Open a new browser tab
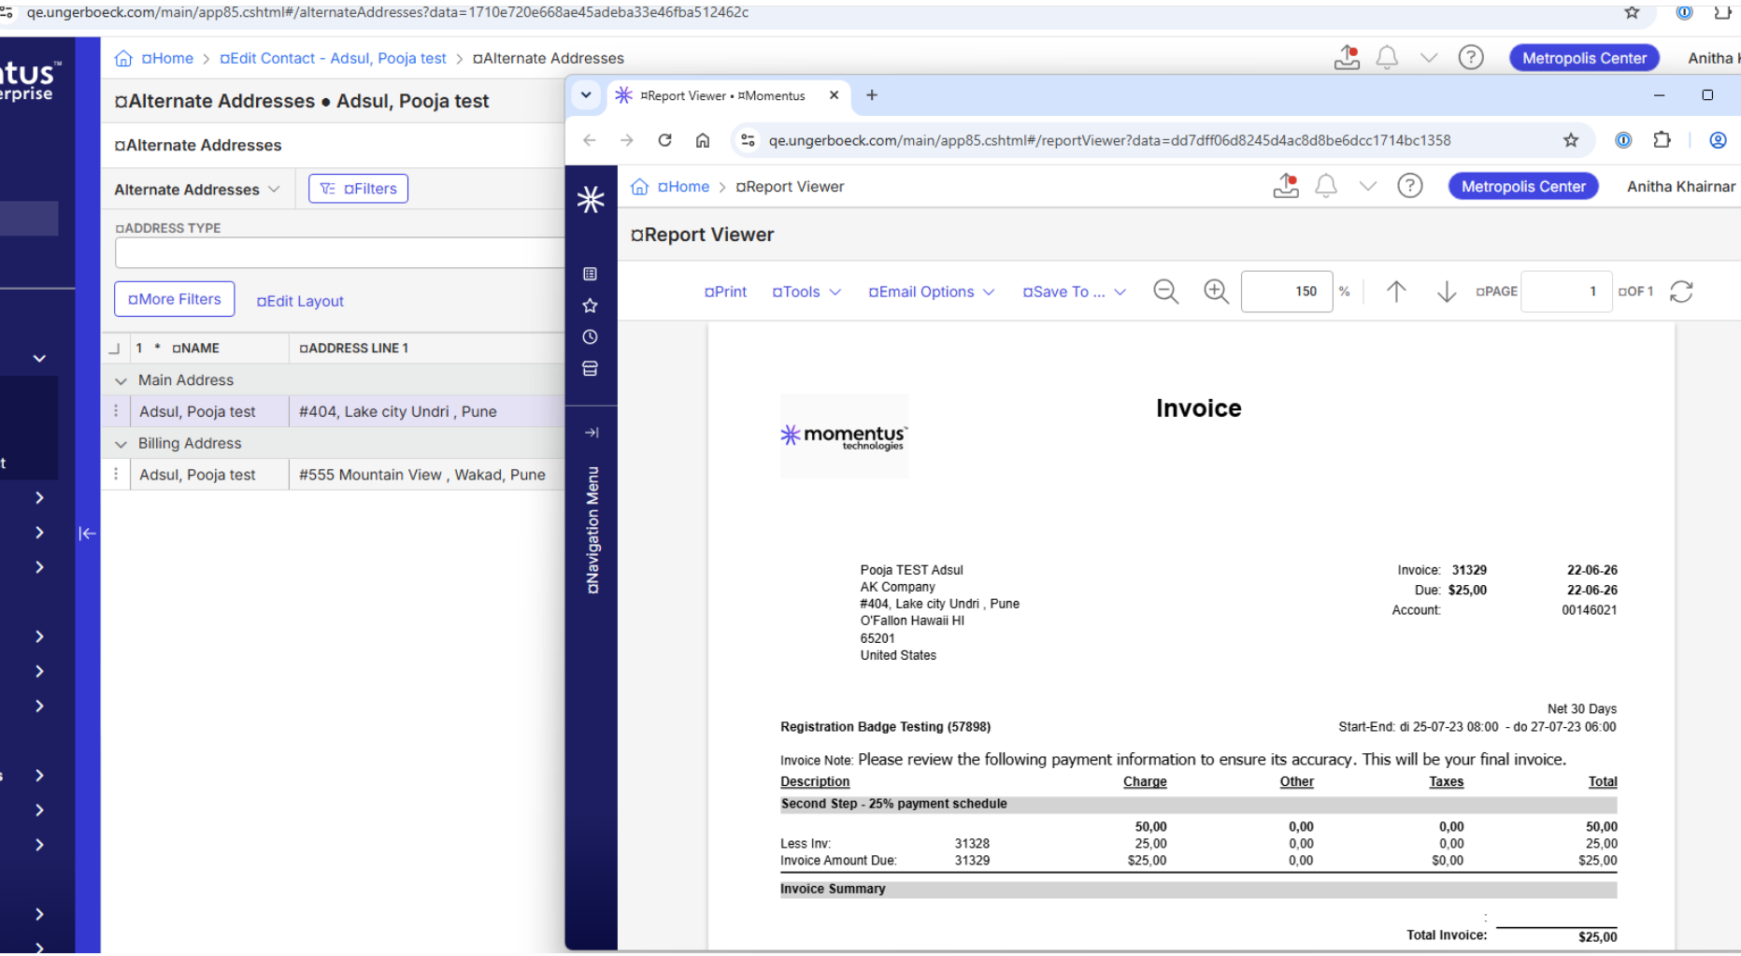Screen dimensions: 1741x956 [x=872, y=95]
